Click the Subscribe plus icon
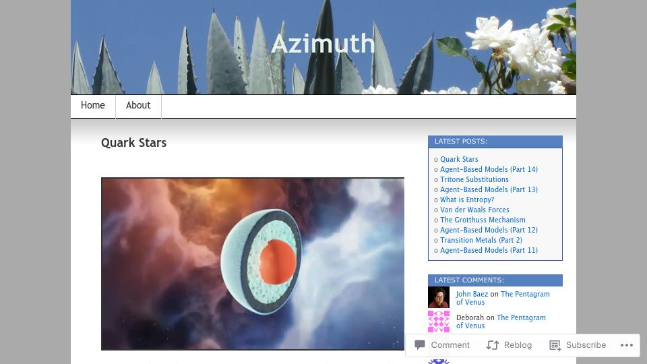Screen dimensions: 647x364 pos(555,345)
